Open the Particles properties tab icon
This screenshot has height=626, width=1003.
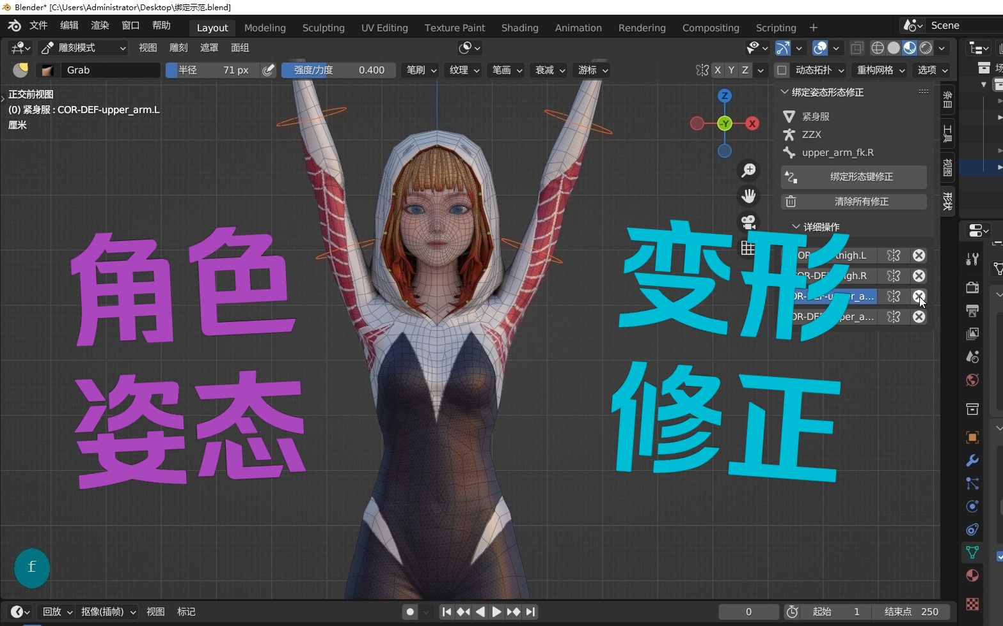pos(972,484)
